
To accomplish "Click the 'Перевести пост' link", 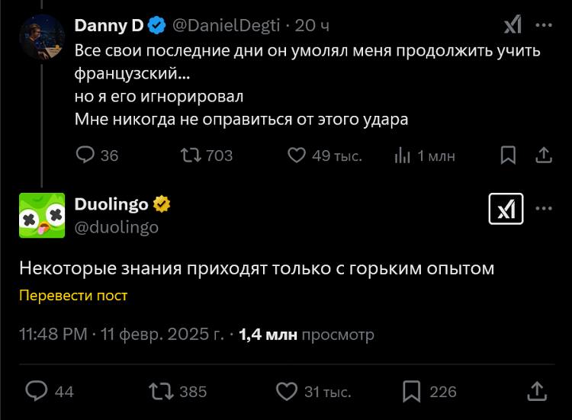I will click(73, 296).
